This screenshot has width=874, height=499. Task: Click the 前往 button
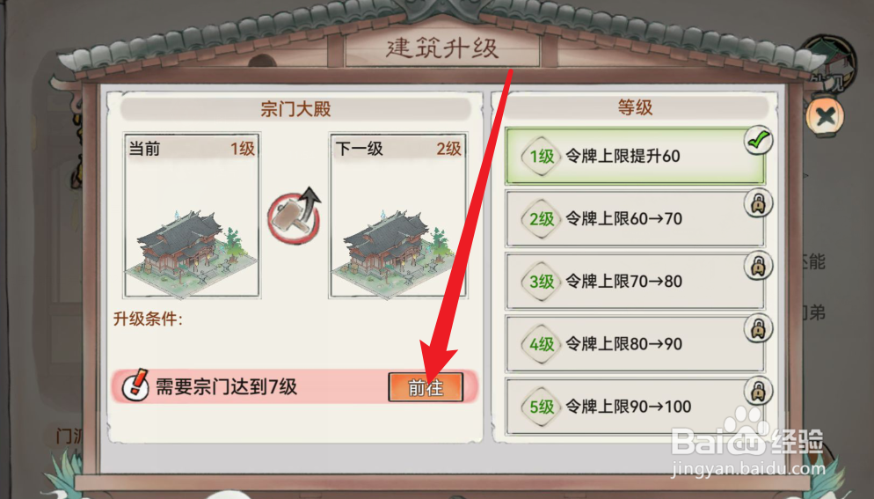(426, 387)
